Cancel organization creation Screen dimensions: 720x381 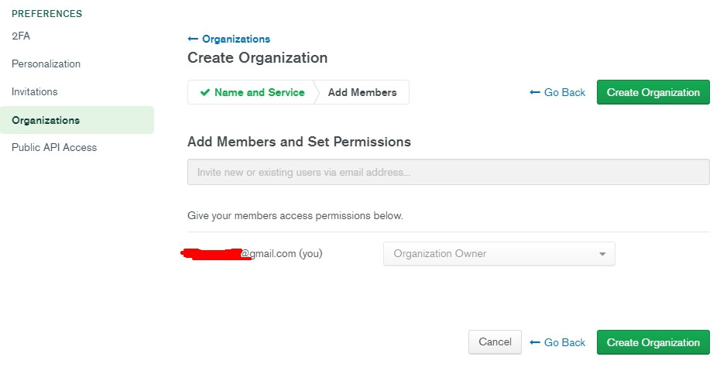tap(495, 342)
